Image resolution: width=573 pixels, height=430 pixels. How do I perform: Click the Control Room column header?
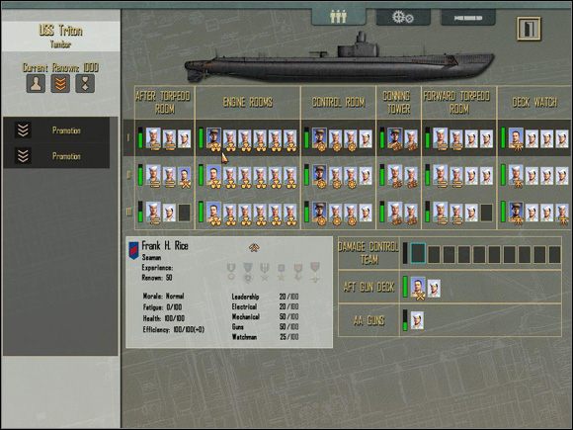339,103
